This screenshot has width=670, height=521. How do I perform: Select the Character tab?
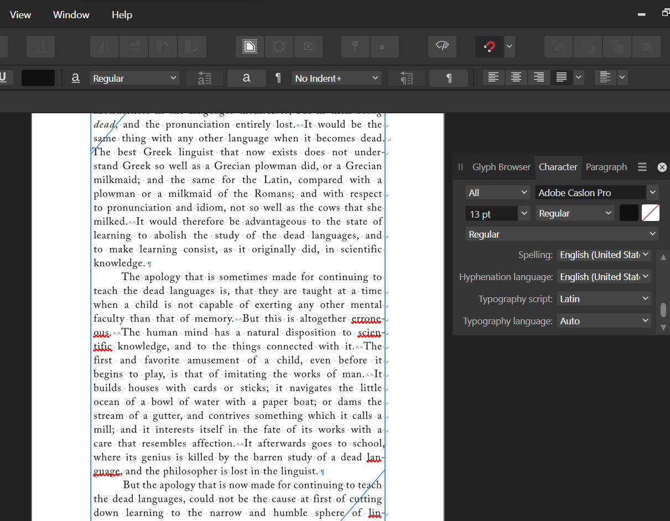coord(558,167)
